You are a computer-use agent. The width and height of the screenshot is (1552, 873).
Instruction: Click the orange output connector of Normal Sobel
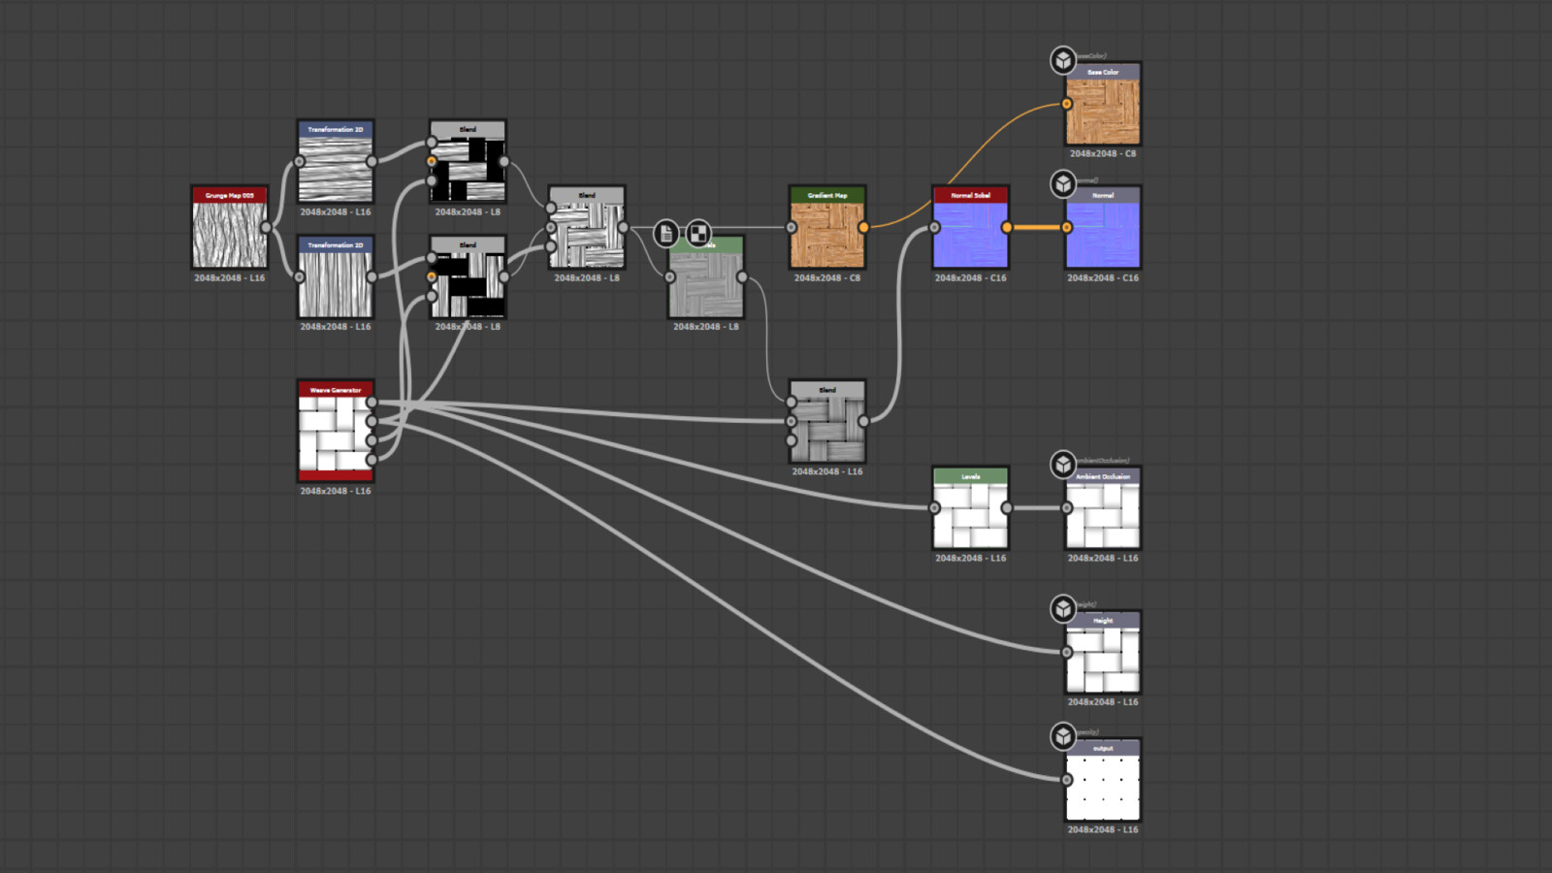pos(1007,227)
